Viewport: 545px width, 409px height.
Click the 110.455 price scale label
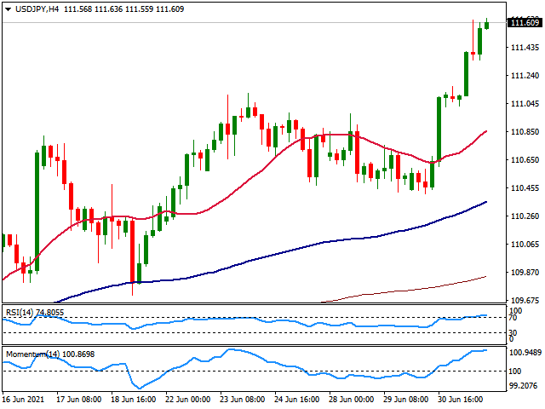pos(525,188)
